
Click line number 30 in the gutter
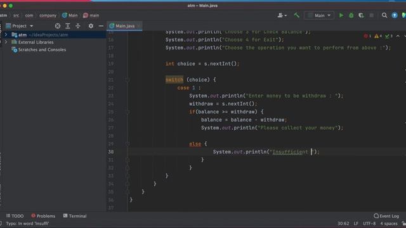[111, 152]
